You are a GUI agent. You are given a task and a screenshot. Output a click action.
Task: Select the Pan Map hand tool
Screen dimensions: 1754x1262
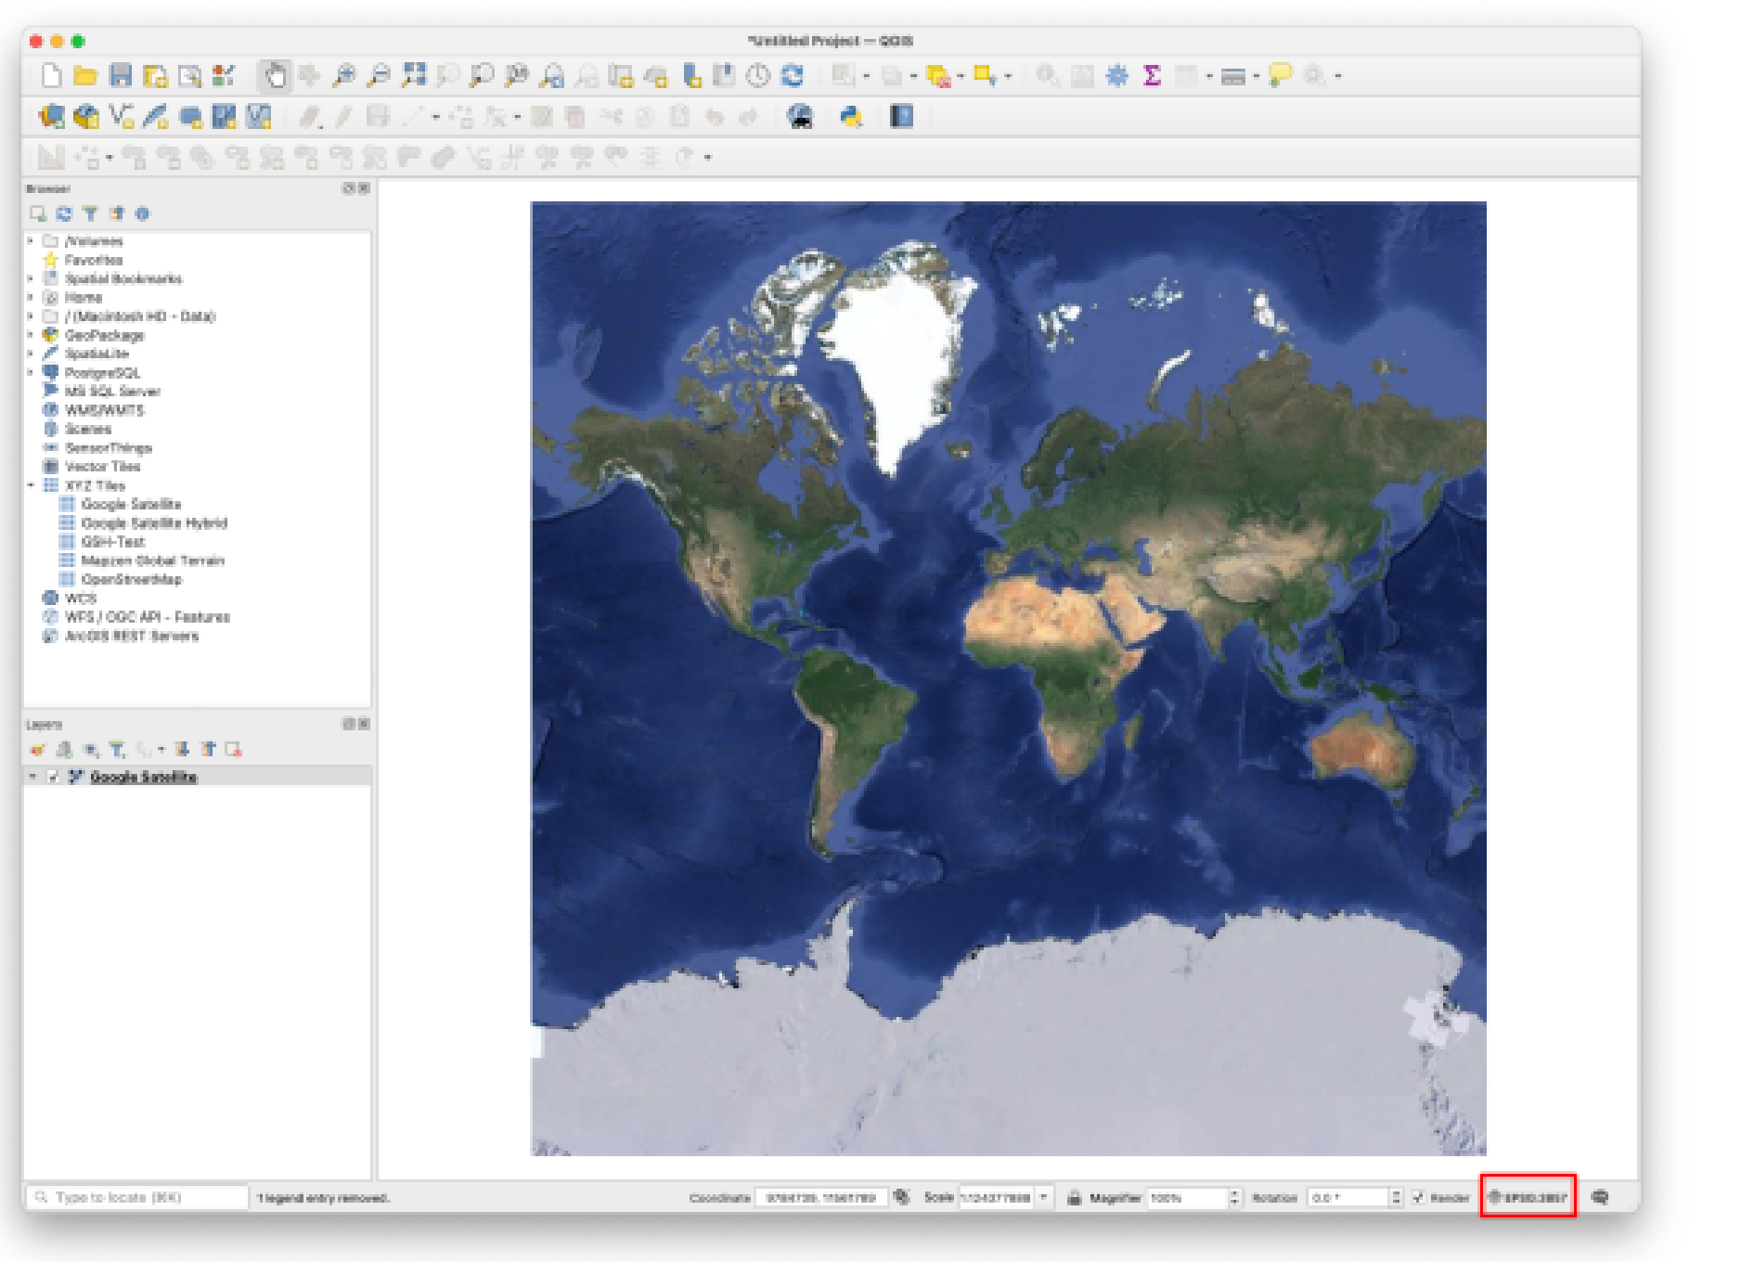click(275, 75)
